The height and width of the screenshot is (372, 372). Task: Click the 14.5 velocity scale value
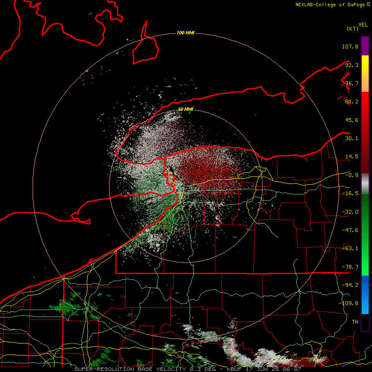click(x=352, y=157)
